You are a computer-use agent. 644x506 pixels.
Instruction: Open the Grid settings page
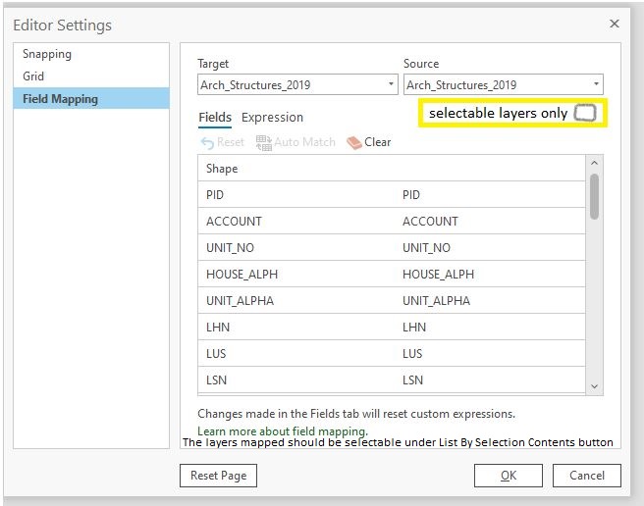point(33,76)
